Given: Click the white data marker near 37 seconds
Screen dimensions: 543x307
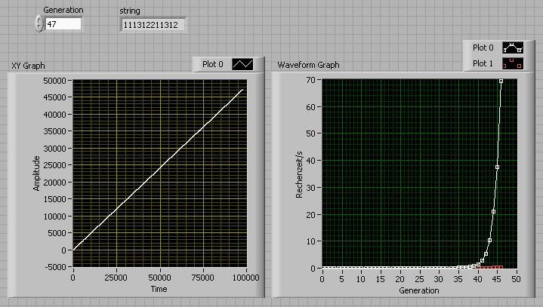Looking at the screenshot, I should [x=497, y=167].
